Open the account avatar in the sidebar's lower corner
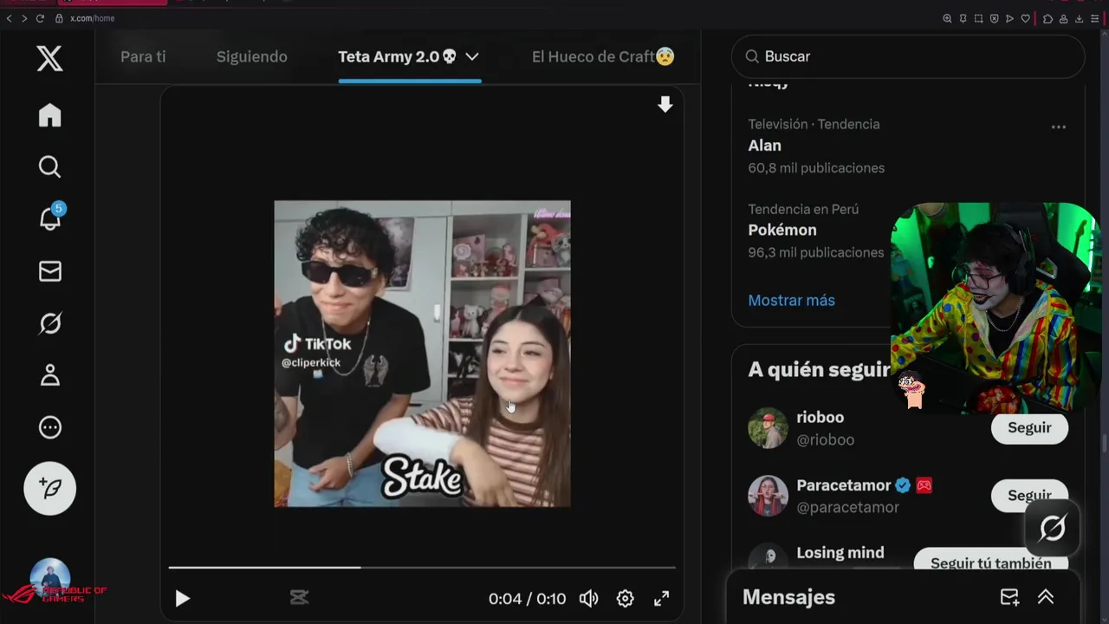Image resolution: width=1109 pixels, height=624 pixels. 49,579
